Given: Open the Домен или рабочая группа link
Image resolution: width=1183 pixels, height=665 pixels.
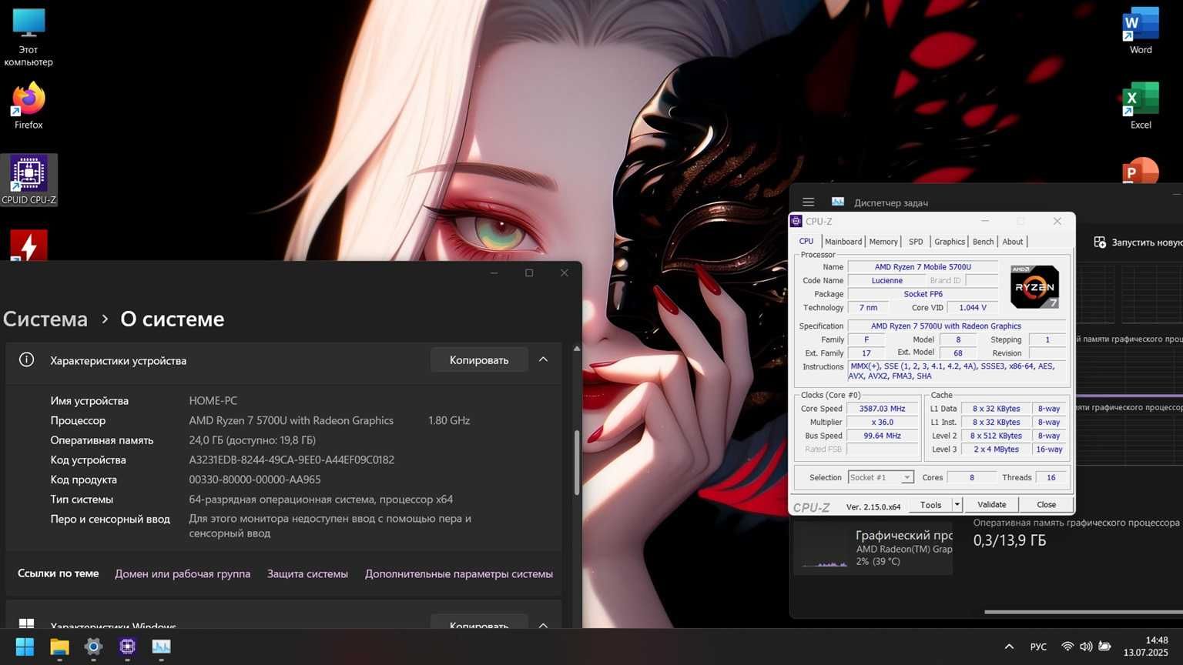Looking at the screenshot, I should pyautogui.click(x=183, y=573).
